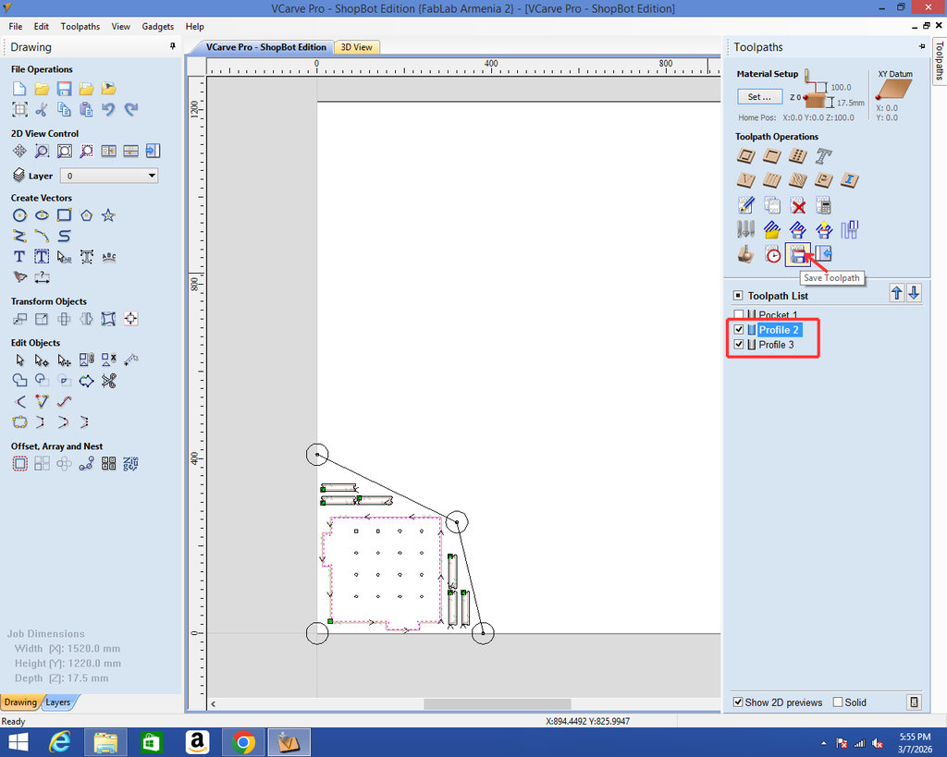947x757 pixels.
Task: Uncheck the Profile 2 checkbox
Action: [739, 330]
